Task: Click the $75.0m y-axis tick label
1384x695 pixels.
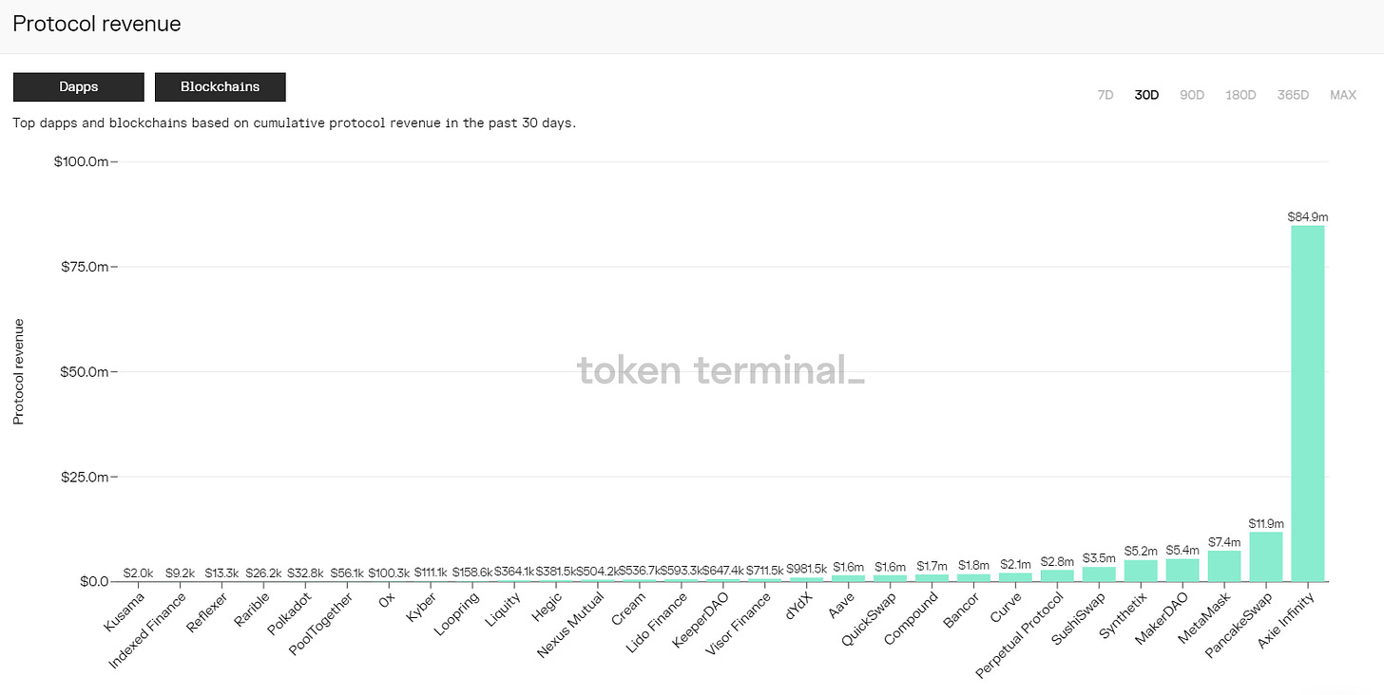Action: [86, 267]
